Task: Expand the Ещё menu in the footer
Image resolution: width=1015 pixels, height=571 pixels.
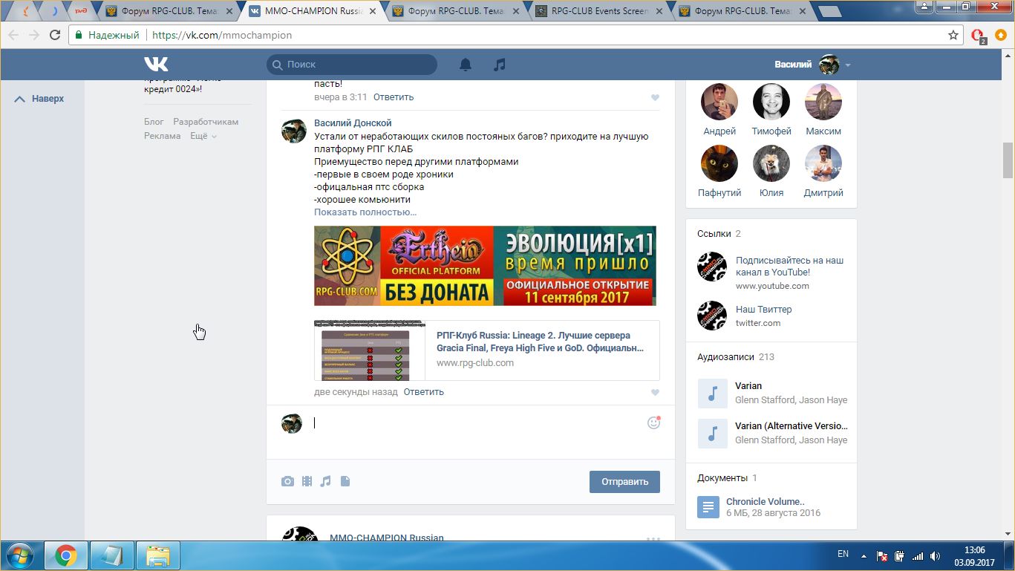Action: (x=203, y=136)
